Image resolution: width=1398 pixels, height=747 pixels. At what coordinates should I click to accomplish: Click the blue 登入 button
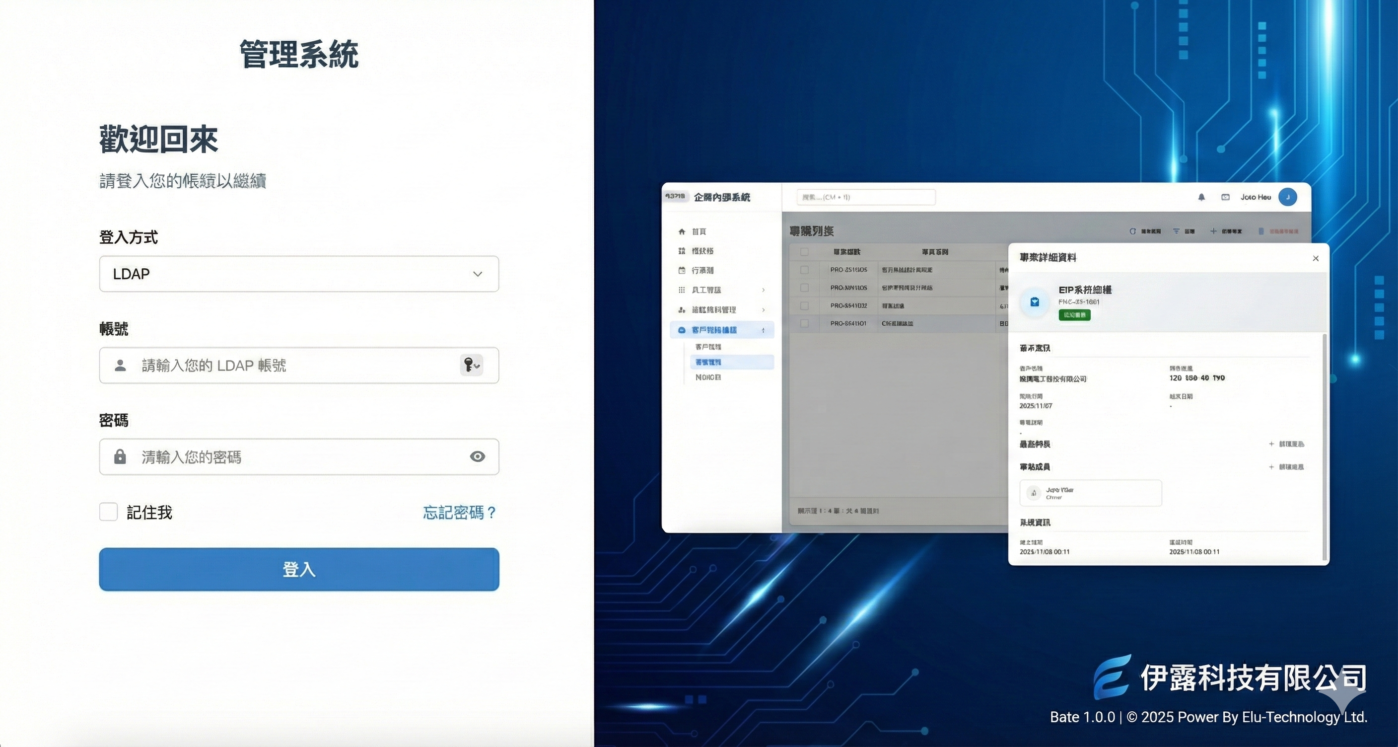[x=299, y=570]
